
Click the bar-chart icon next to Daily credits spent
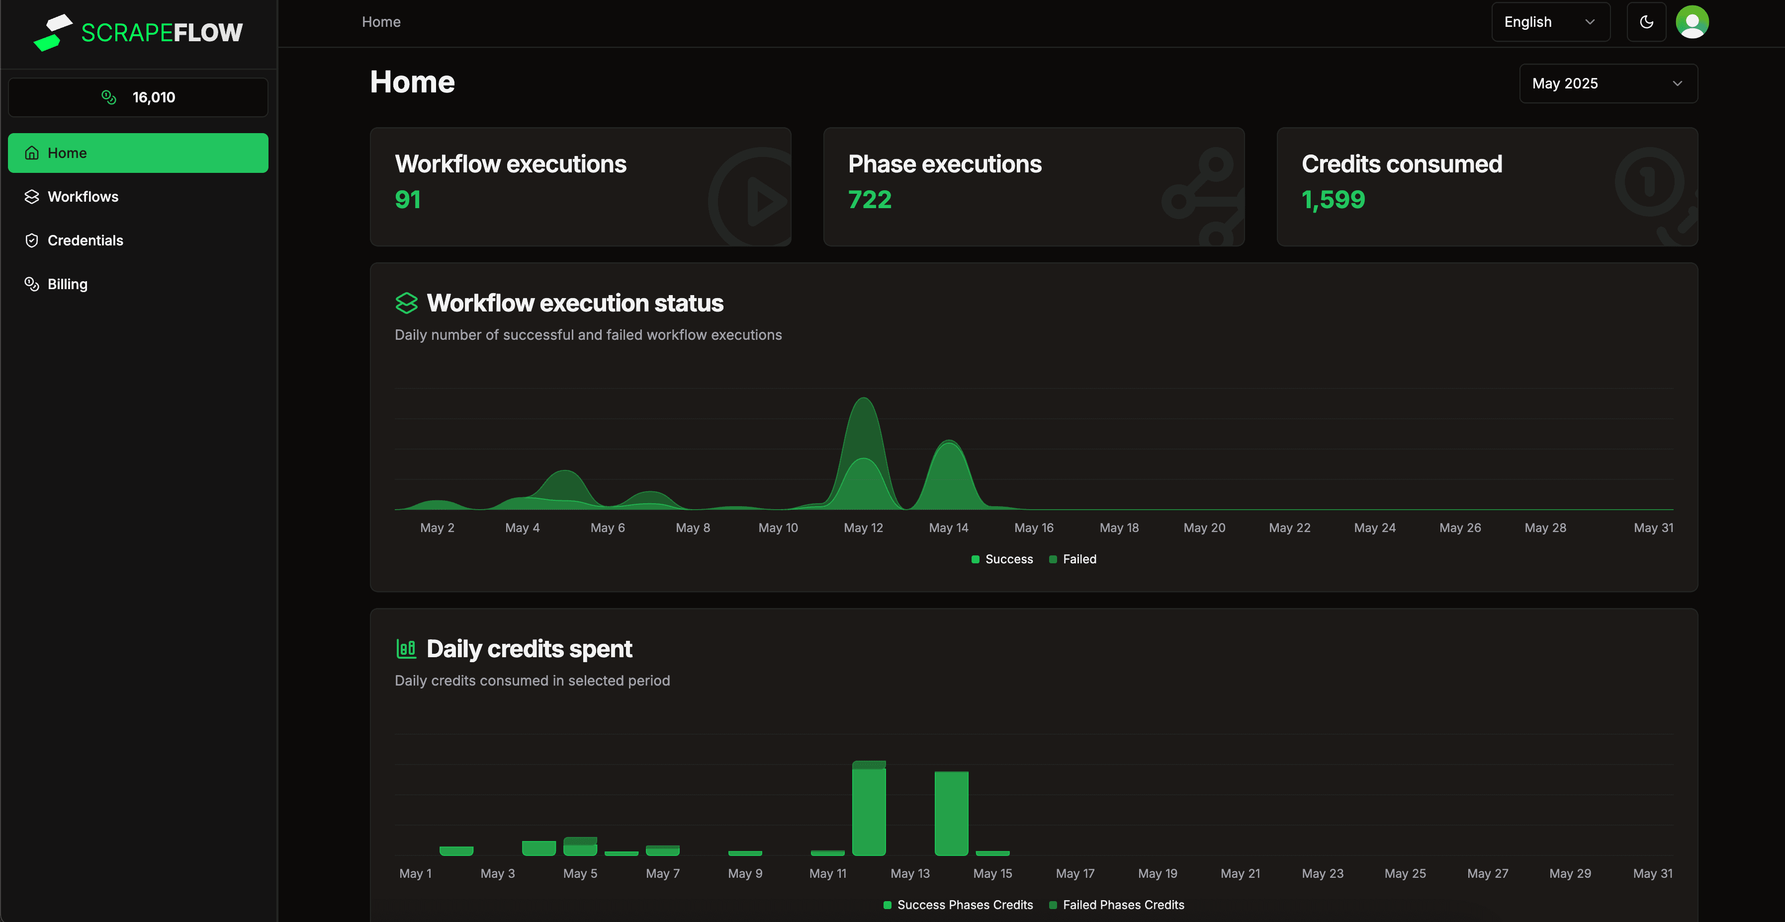[407, 649]
